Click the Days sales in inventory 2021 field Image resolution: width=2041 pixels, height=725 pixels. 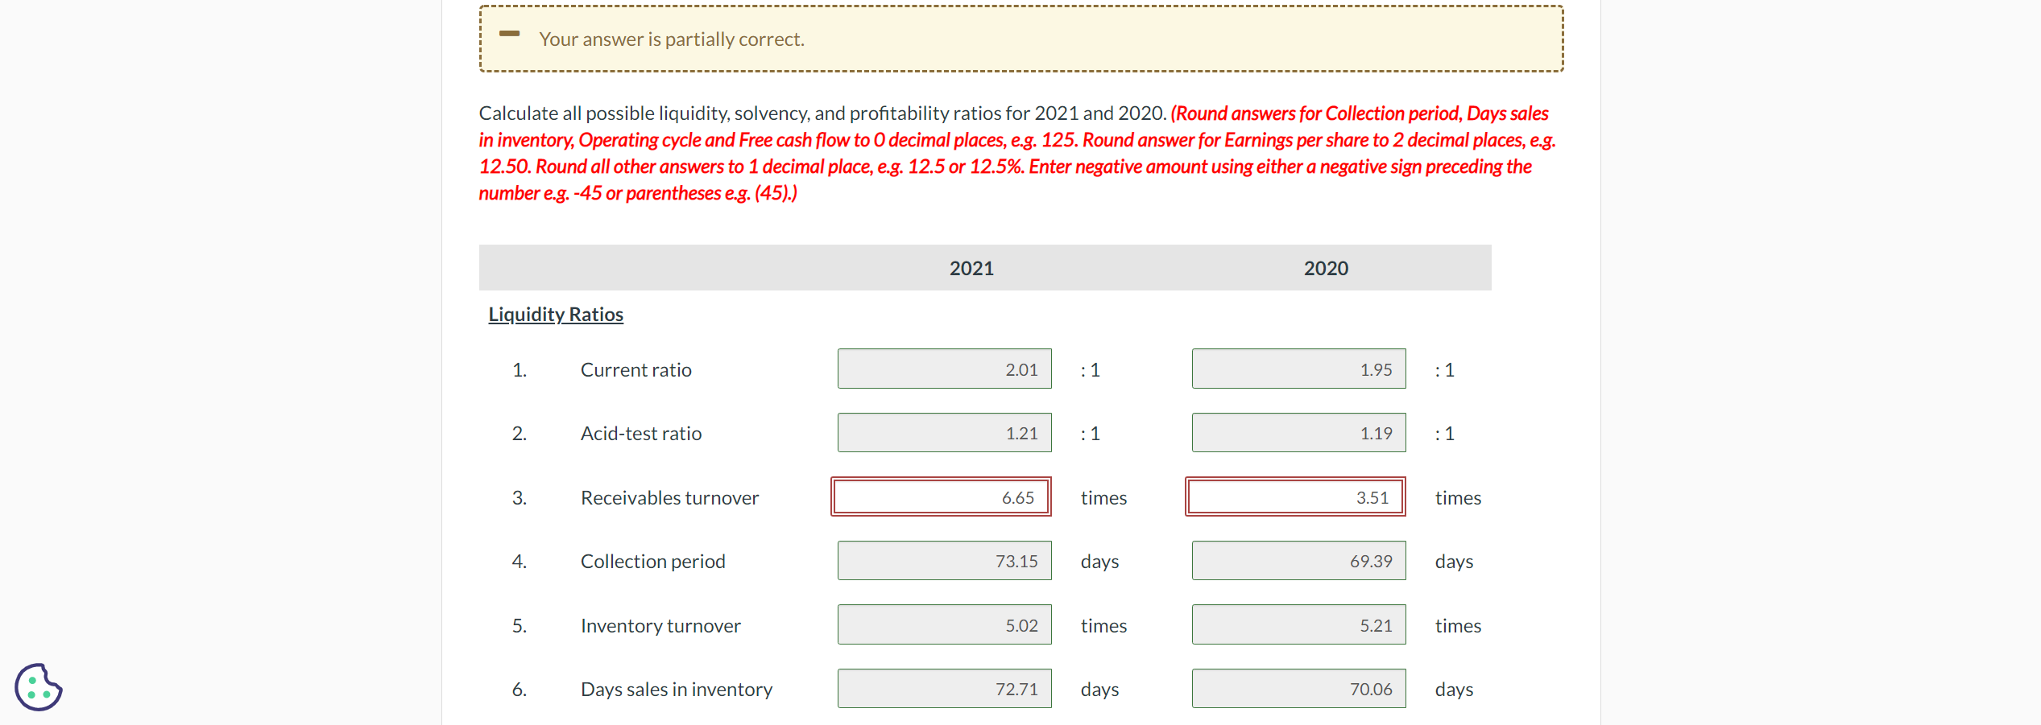tap(943, 688)
